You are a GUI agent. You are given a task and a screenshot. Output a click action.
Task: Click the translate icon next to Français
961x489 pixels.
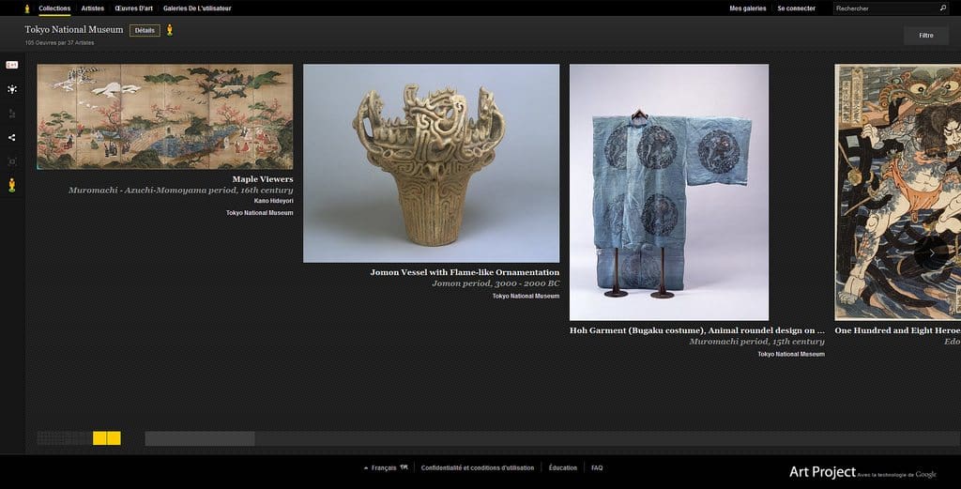point(404,467)
